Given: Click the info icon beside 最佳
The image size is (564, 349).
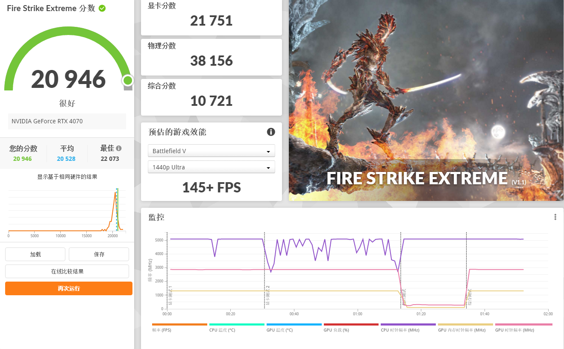Looking at the screenshot, I should [119, 148].
